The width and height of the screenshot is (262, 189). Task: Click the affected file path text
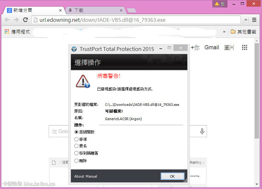[142, 105]
